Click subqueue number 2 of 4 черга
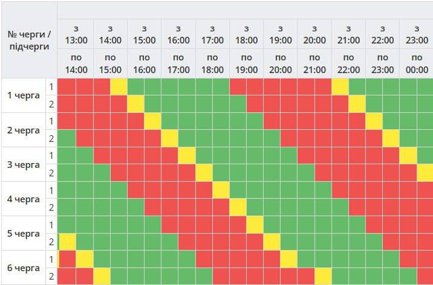The image size is (433, 285). pyautogui.click(x=51, y=207)
